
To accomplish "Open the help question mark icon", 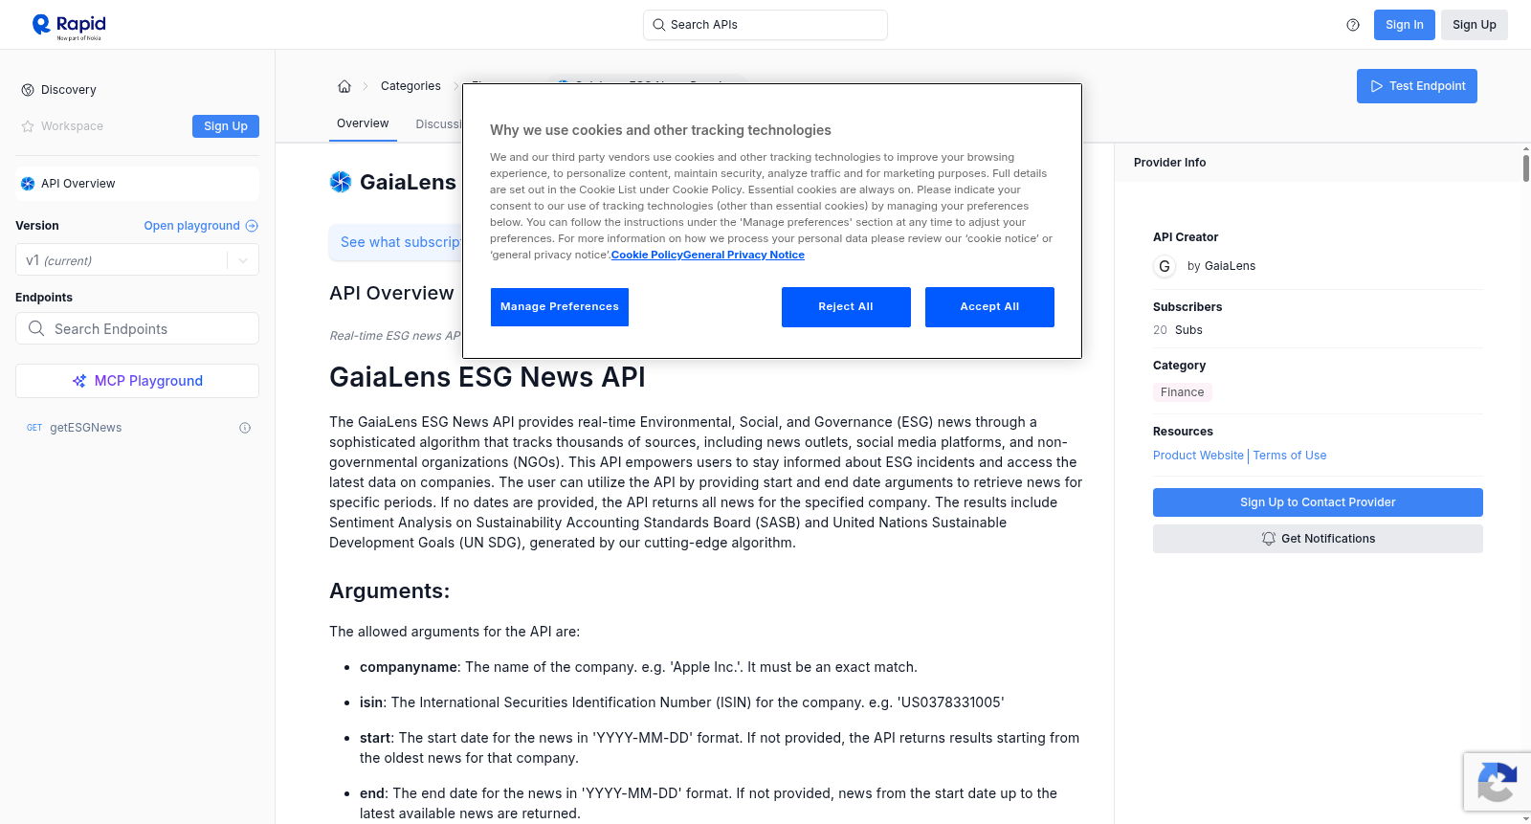I will tap(1353, 25).
